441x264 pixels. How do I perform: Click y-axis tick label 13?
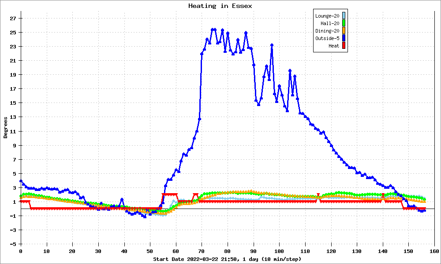13,117
